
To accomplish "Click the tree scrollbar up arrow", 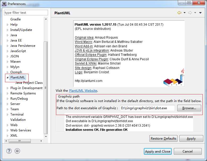I will tap(46, 19).
